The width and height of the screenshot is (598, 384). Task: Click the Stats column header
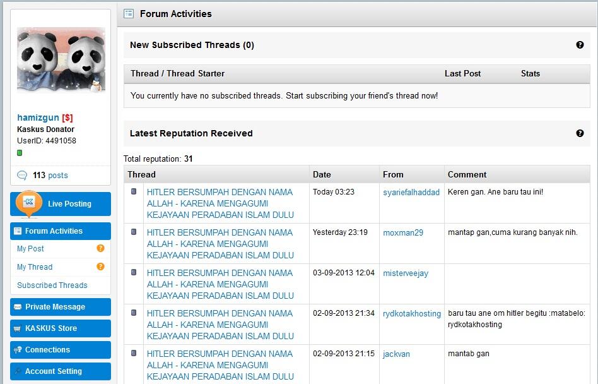coord(531,73)
